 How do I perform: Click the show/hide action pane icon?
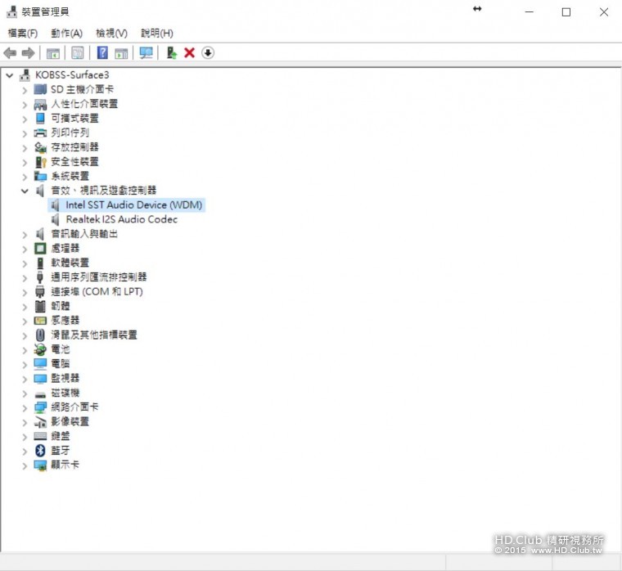(121, 53)
